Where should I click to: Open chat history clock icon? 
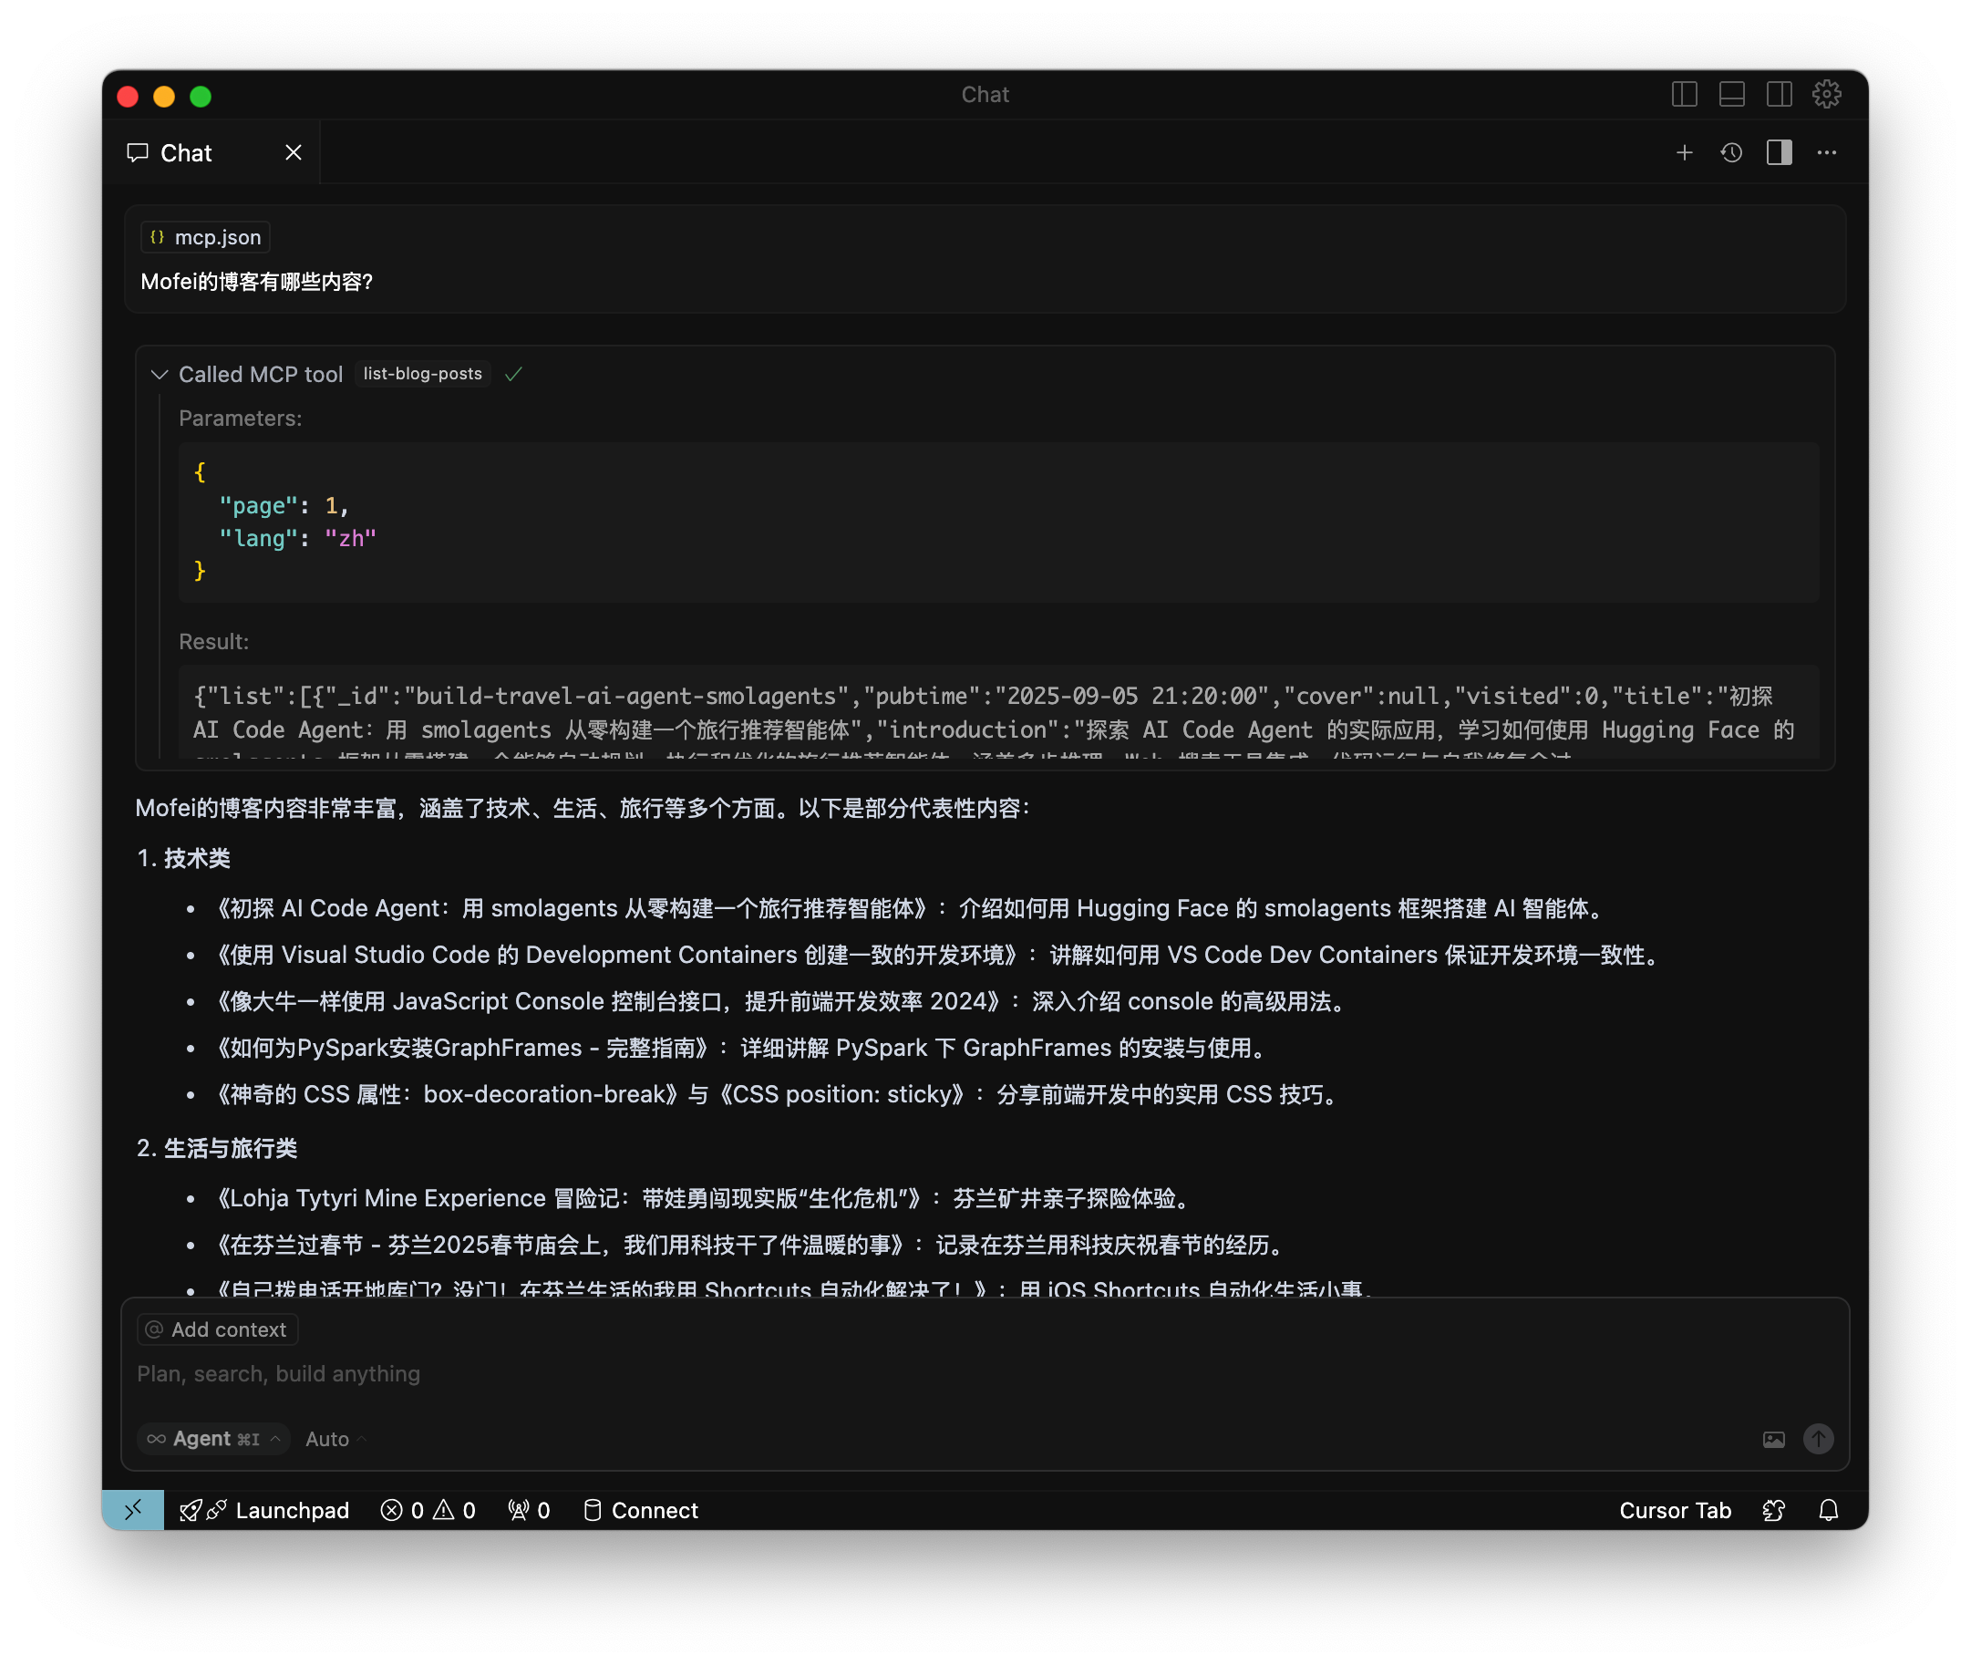1731,153
